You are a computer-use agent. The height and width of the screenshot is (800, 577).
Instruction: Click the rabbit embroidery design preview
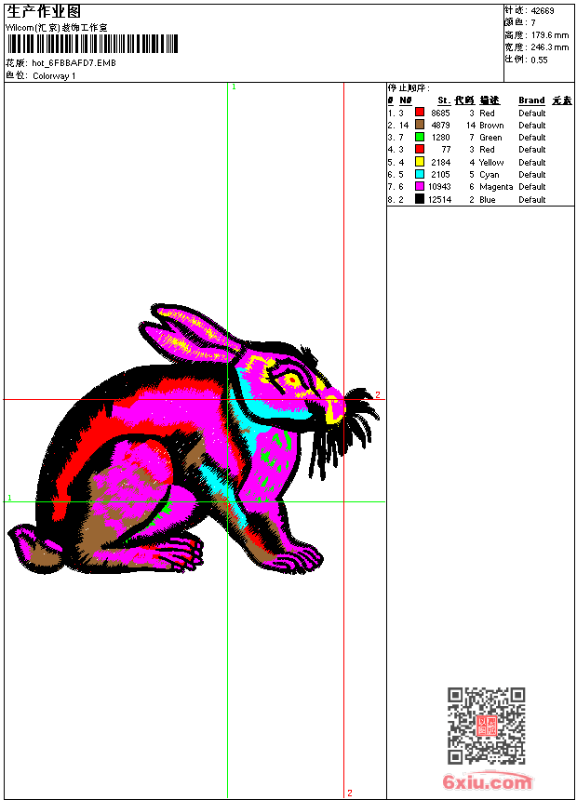point(193,439)
